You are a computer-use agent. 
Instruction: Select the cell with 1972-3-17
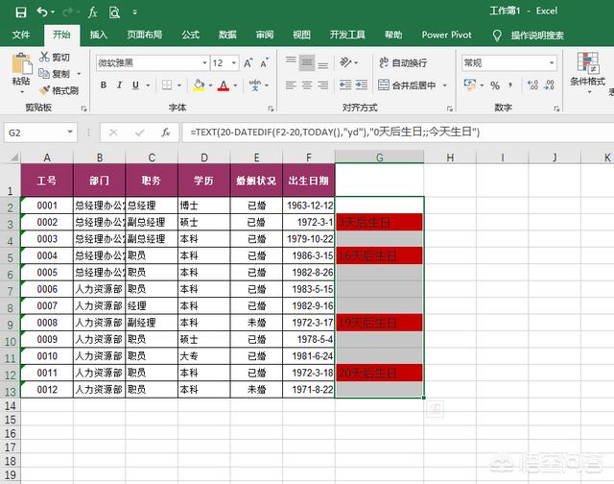[x=309, y=323]
